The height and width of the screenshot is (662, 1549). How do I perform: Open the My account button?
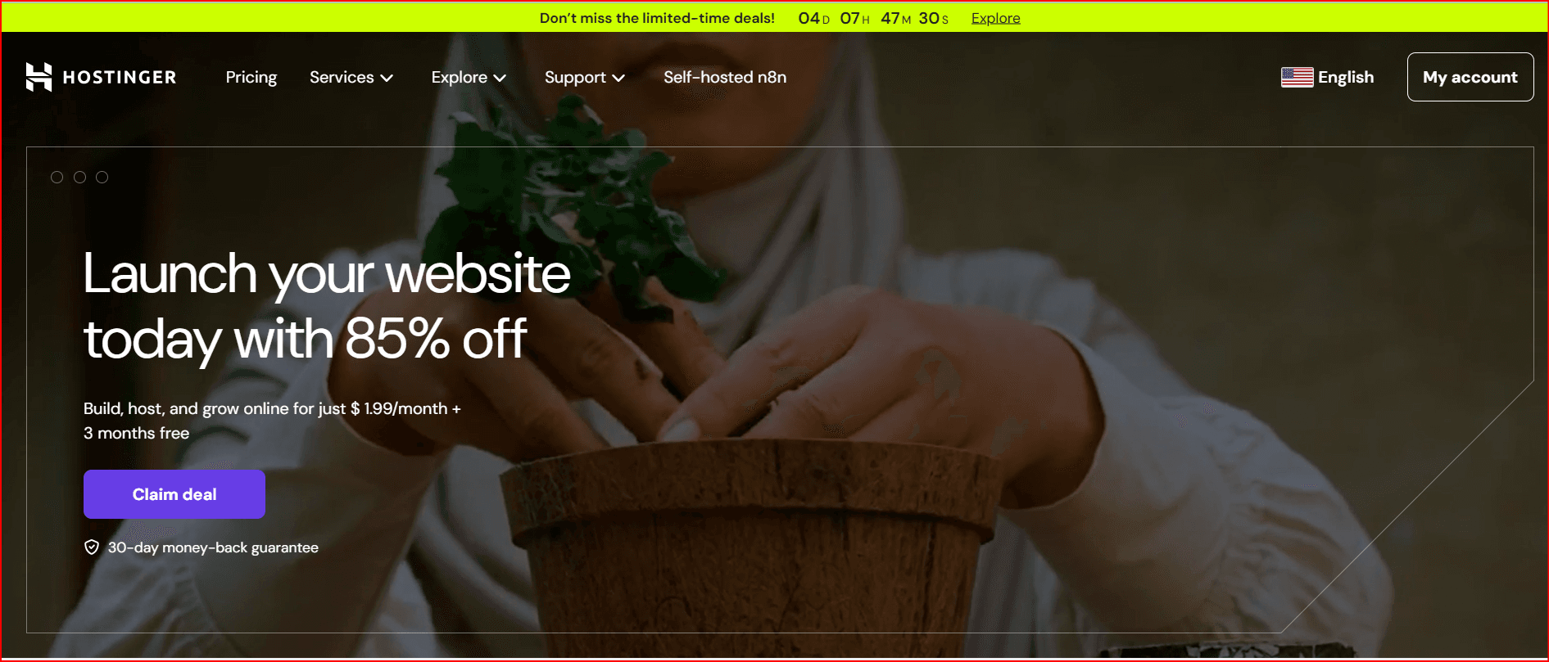click(x=1470, y=77)
